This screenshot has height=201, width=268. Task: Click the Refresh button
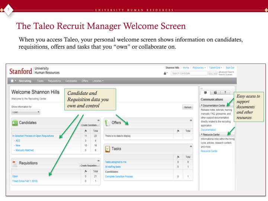pos(188,107)
